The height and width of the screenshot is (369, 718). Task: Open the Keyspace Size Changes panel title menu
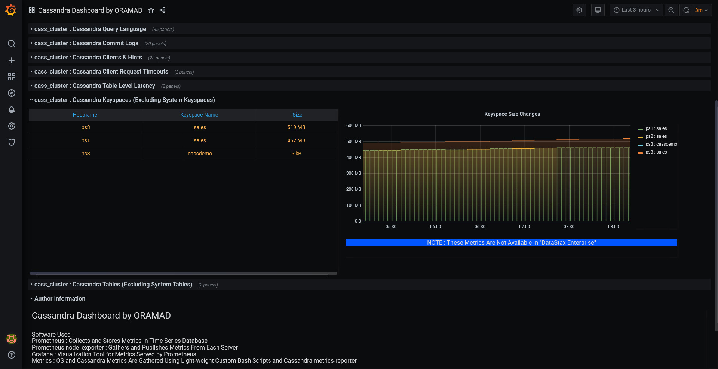click(x=512, y=114)
